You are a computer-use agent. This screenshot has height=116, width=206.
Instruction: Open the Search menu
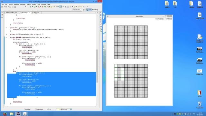point(29,4)
